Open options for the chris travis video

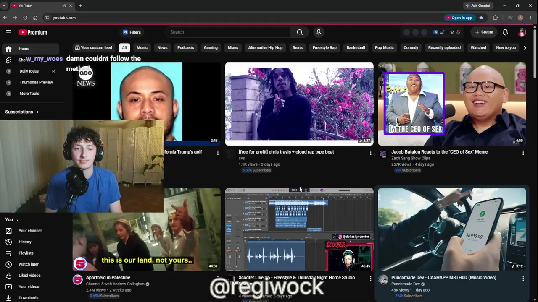tap(370, 153)
